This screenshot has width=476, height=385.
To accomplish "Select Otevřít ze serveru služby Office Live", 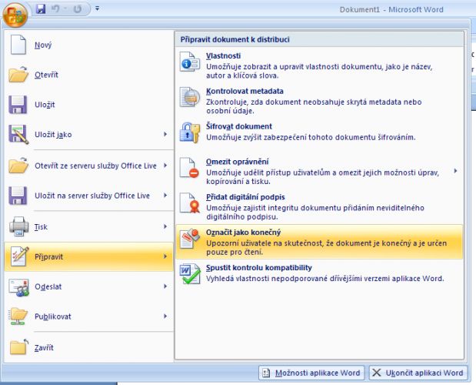I will point(95,166).
